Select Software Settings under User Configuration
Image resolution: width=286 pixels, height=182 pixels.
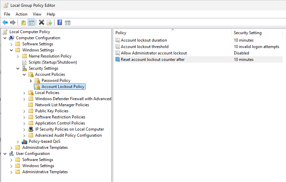38,160
